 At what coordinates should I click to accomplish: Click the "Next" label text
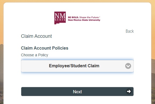pyautogui.click(x=77, y=92)
